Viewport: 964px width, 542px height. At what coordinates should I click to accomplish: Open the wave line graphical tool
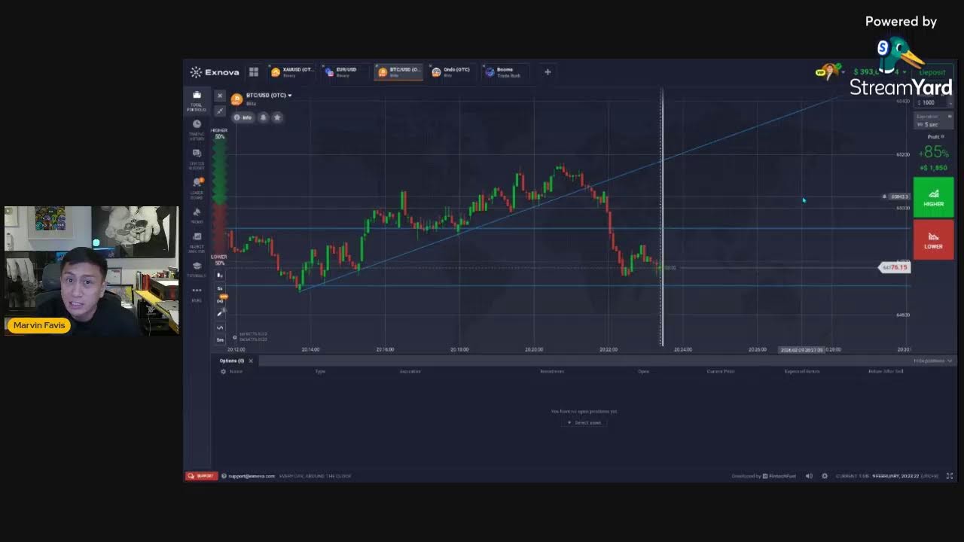[x=220, y=327]
